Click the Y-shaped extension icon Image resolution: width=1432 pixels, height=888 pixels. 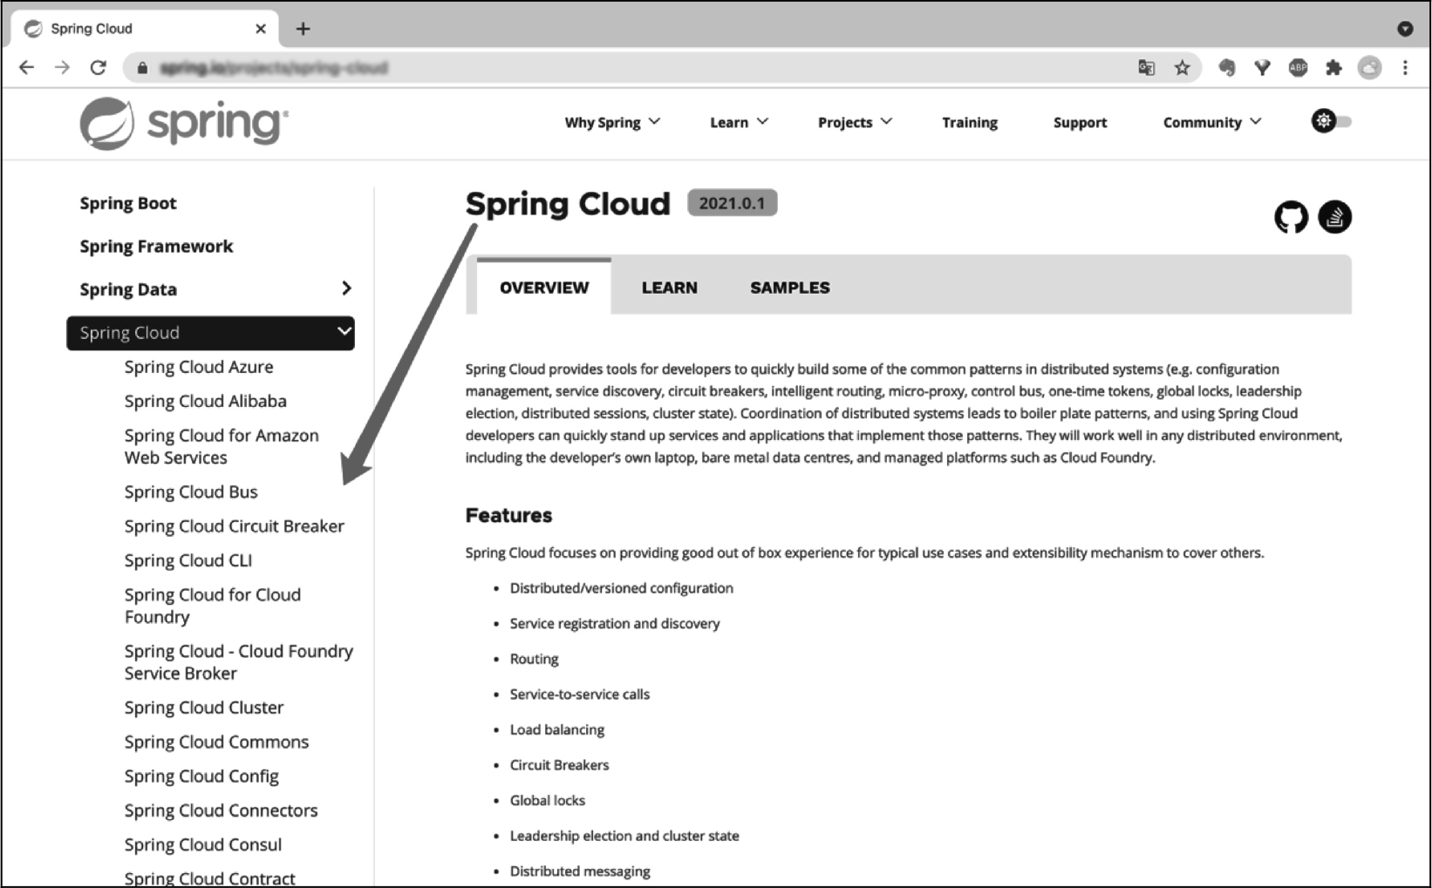click(x=1262, y=68)
